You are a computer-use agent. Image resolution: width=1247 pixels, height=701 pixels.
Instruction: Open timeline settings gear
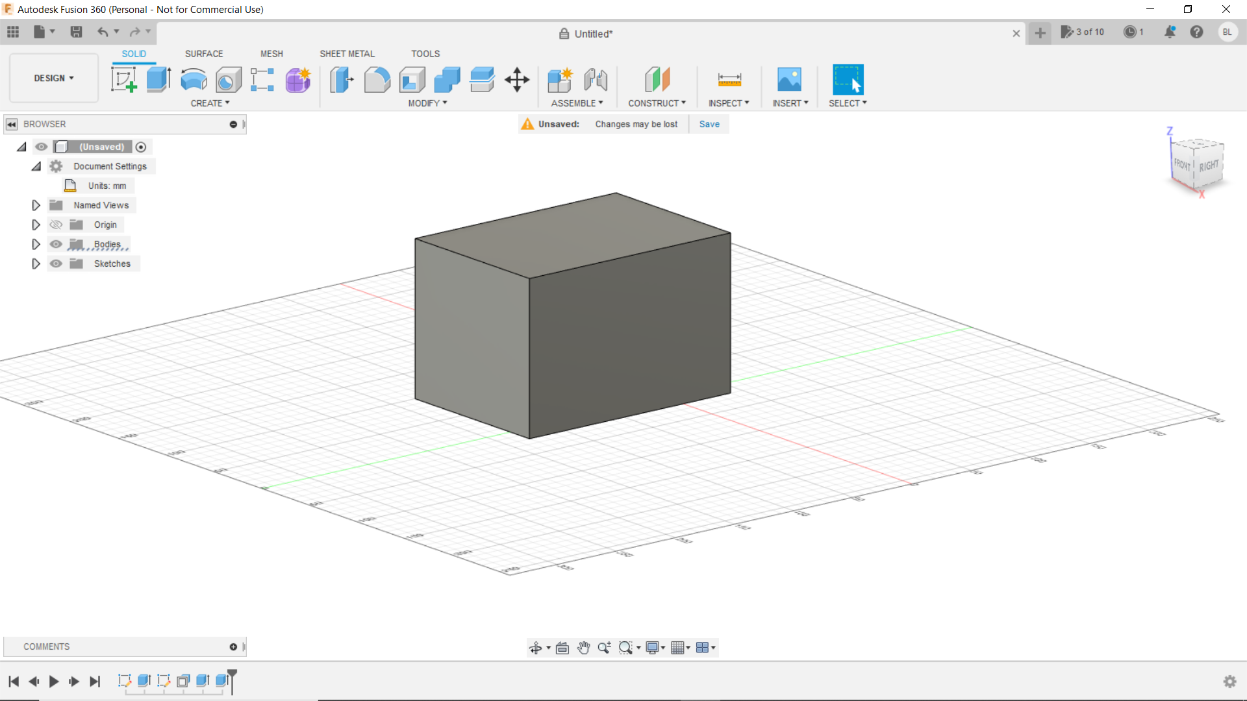[x=1229, y=682]
